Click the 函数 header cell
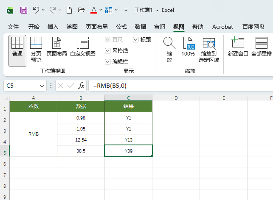Image resolution: width=273 pixels, height=200 pixels. tap(34, 106)
